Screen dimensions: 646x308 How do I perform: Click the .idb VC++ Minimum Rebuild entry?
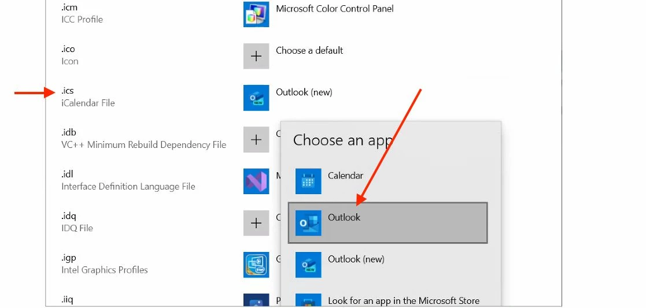143,139
